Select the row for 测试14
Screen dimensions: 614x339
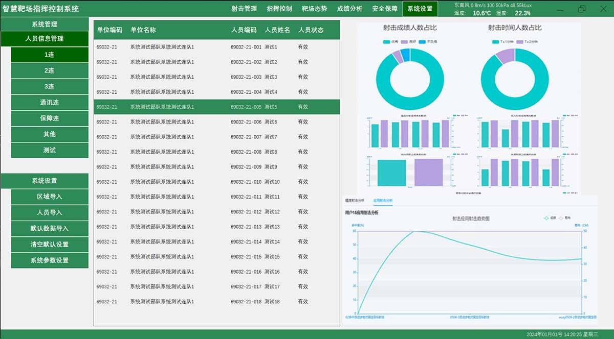coord(217,241)
